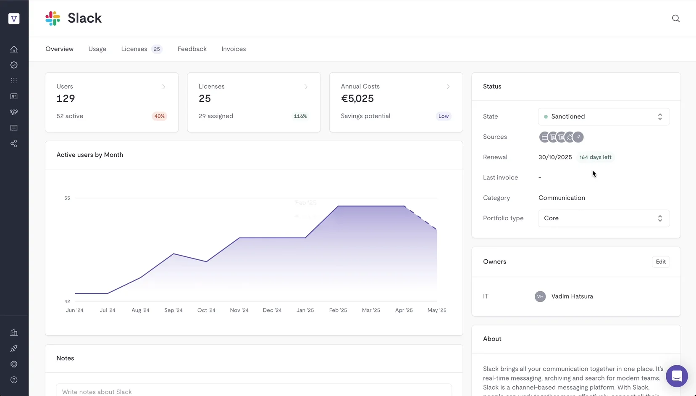Open the share nodes sidebar icon
The image size is (696, 396).
click(14, 144)
